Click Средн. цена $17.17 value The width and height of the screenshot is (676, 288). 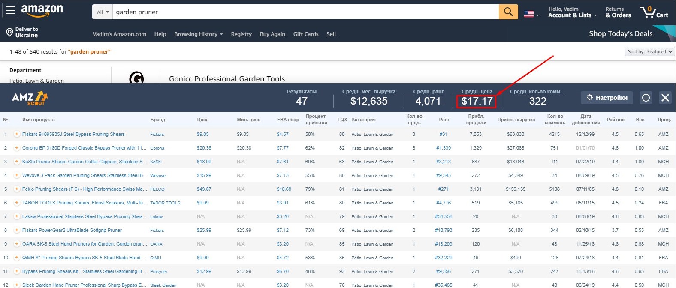coord(477,101)
